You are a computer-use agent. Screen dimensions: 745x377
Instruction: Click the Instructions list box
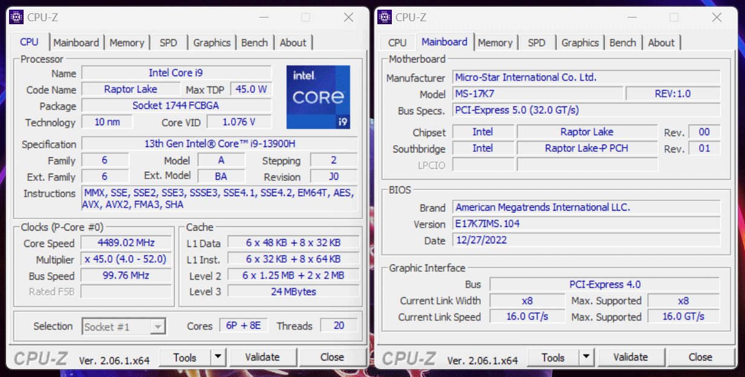point(220,199)
